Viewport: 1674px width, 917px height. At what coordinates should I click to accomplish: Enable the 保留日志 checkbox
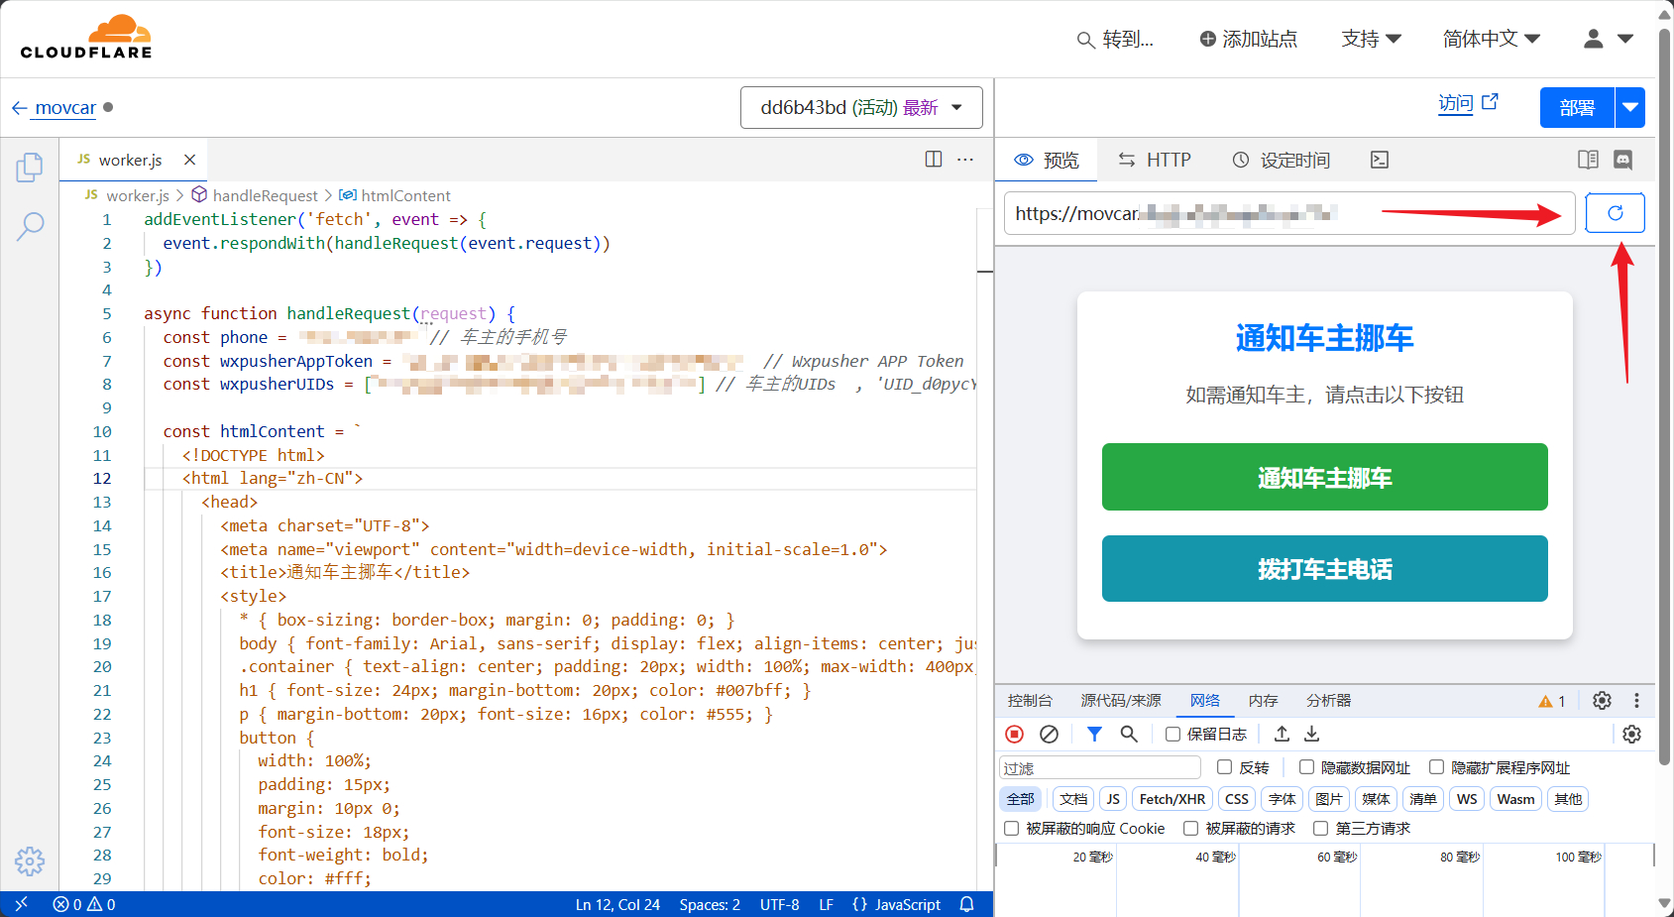click(x=1172, y=735)
